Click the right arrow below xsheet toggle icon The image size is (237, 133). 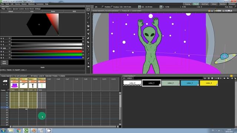coord(6,85)
